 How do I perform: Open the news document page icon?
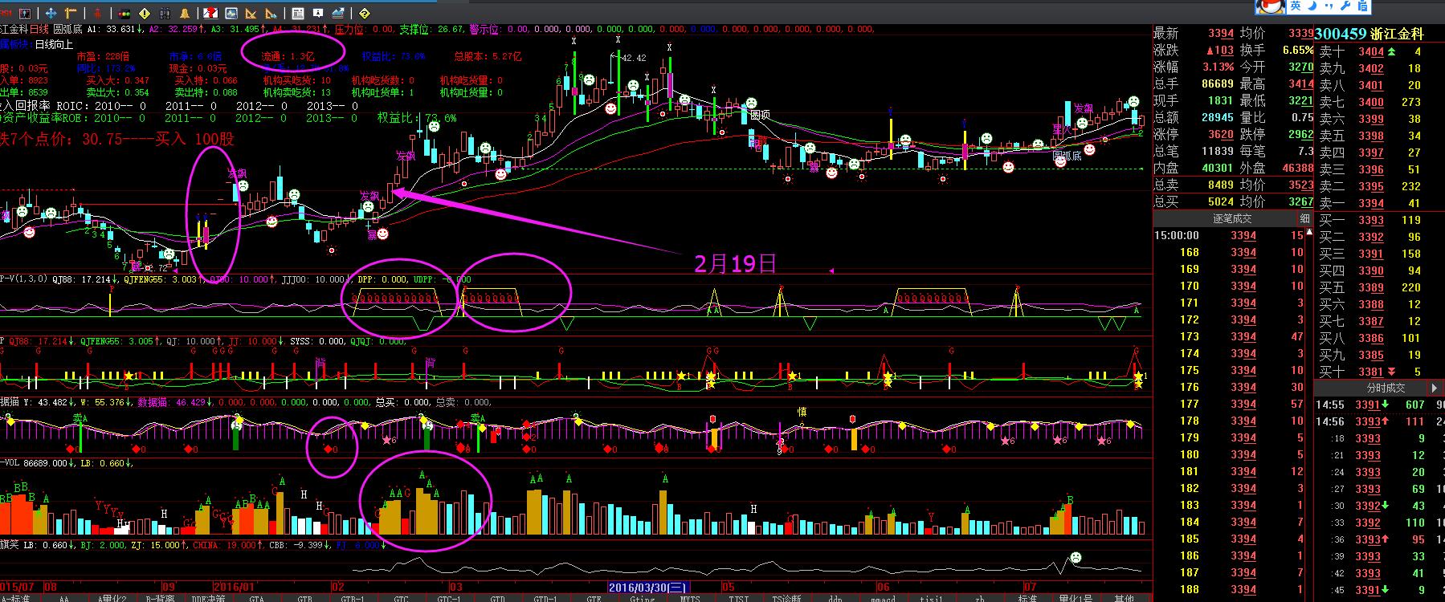298,14
